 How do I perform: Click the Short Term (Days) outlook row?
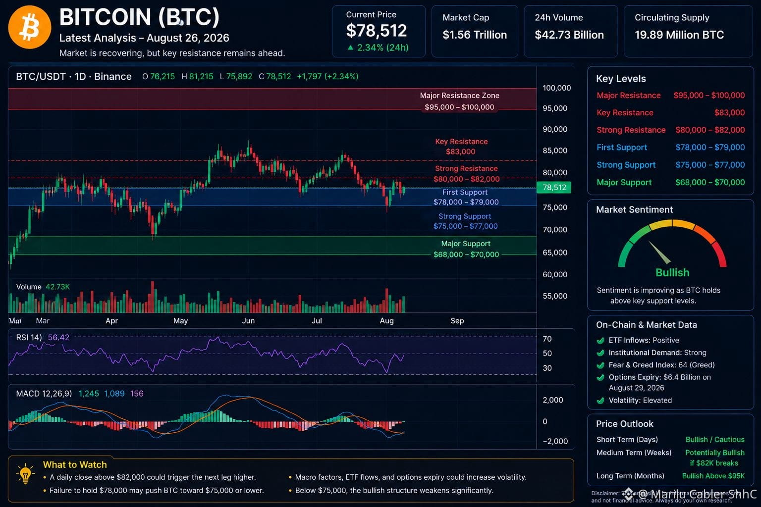670,440
